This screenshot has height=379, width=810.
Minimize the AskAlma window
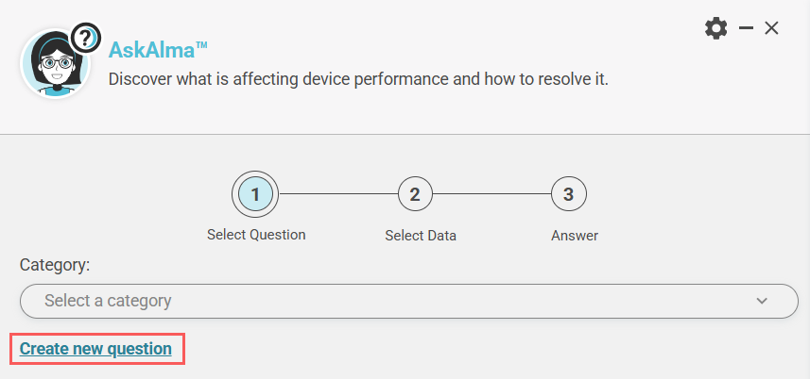[746, 28]
